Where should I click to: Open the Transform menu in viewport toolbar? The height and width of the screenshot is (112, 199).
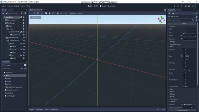tap(73, 13)
